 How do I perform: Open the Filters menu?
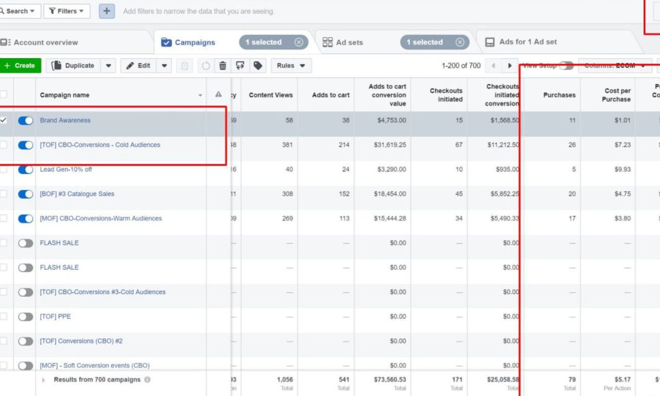click(66, 10)
